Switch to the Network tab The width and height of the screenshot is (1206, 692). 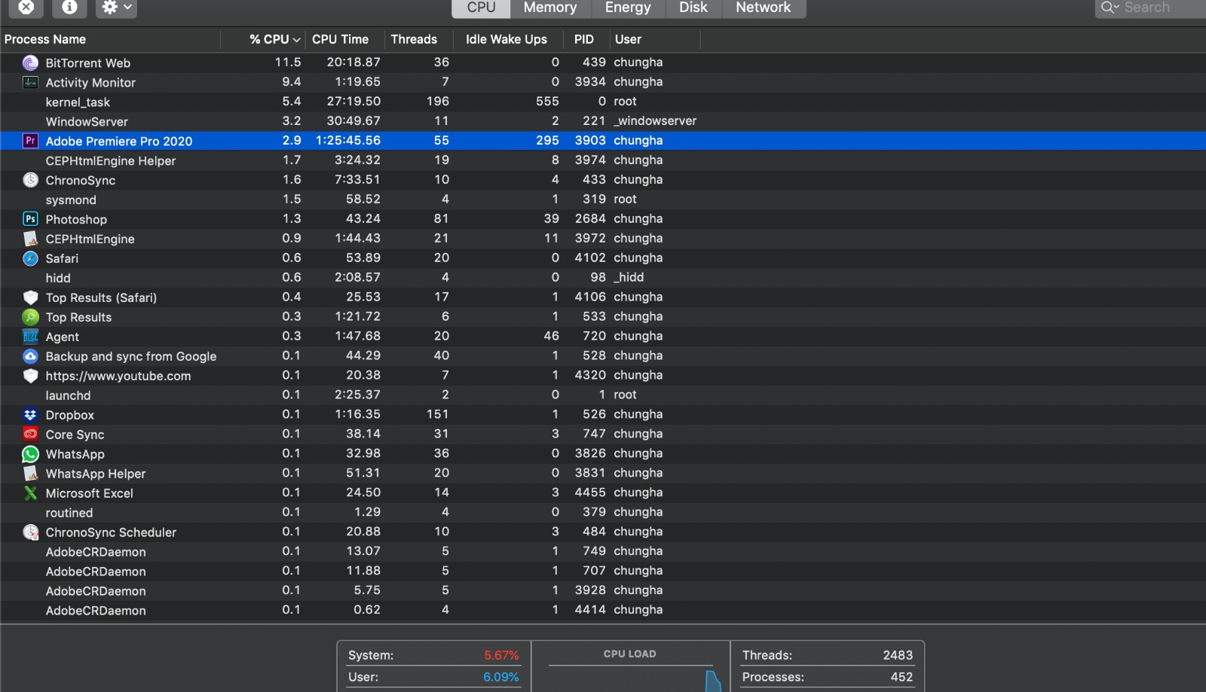tap(764, 8)
